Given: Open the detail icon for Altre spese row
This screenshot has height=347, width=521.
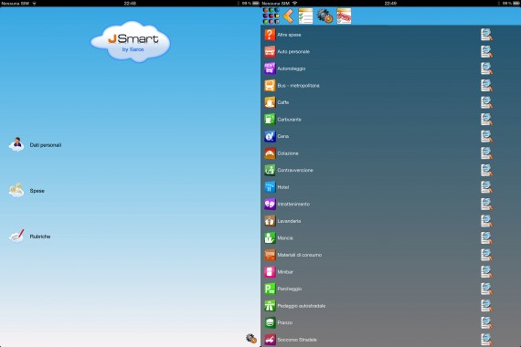Looking at the screenshot, I should 486,35.
